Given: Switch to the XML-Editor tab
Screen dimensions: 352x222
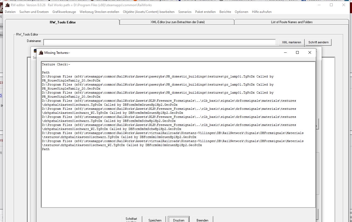Looking at the screenshot, I should click(177, 22).
